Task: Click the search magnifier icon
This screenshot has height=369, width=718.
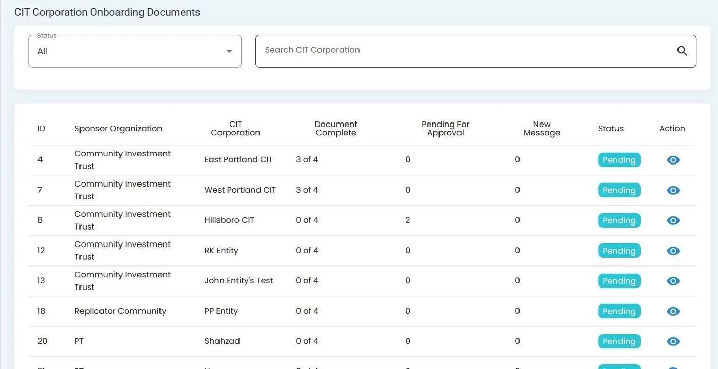Action: pos(682,51)
